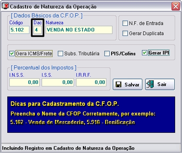Click the blue Dicas para Cadastramento panel
This screenshot has width=182, height=153.
[91, 115]
